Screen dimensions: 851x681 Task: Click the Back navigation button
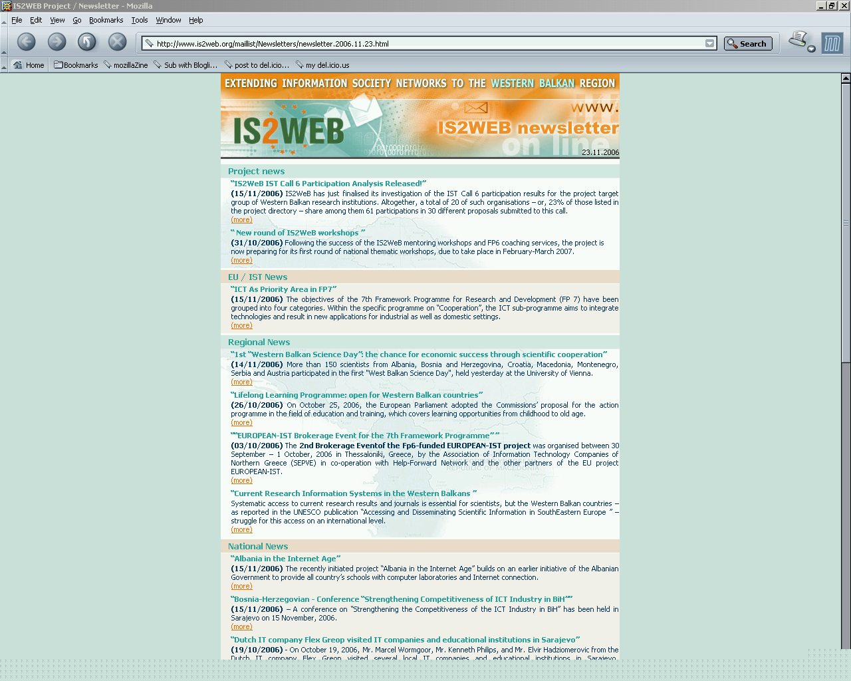point(27,43)
